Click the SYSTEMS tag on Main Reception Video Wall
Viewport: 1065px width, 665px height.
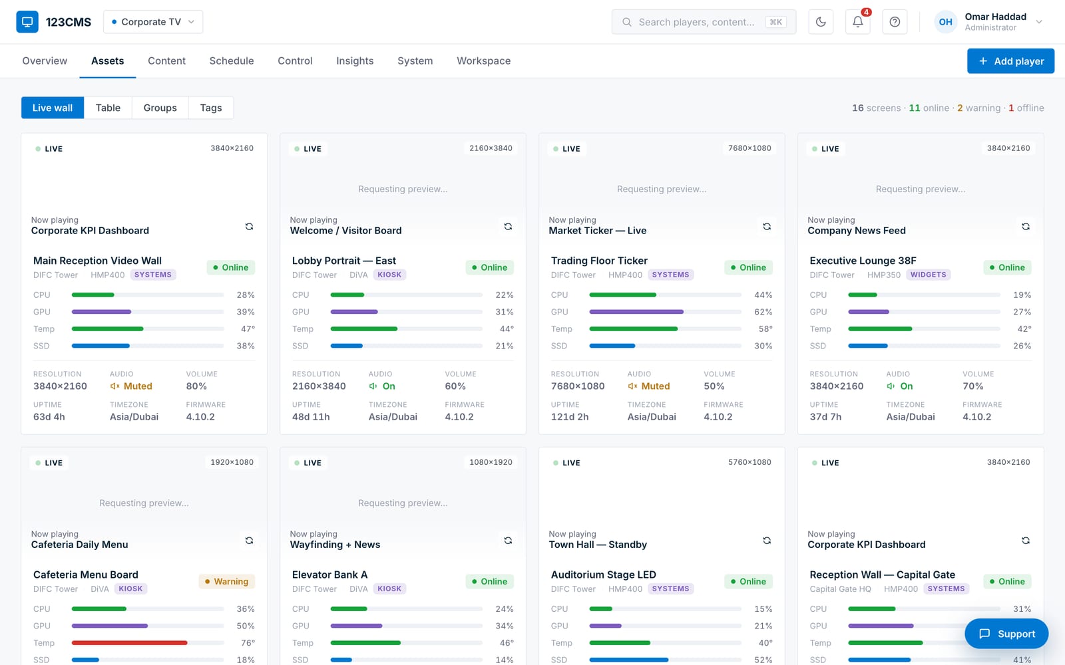[153, 275]
